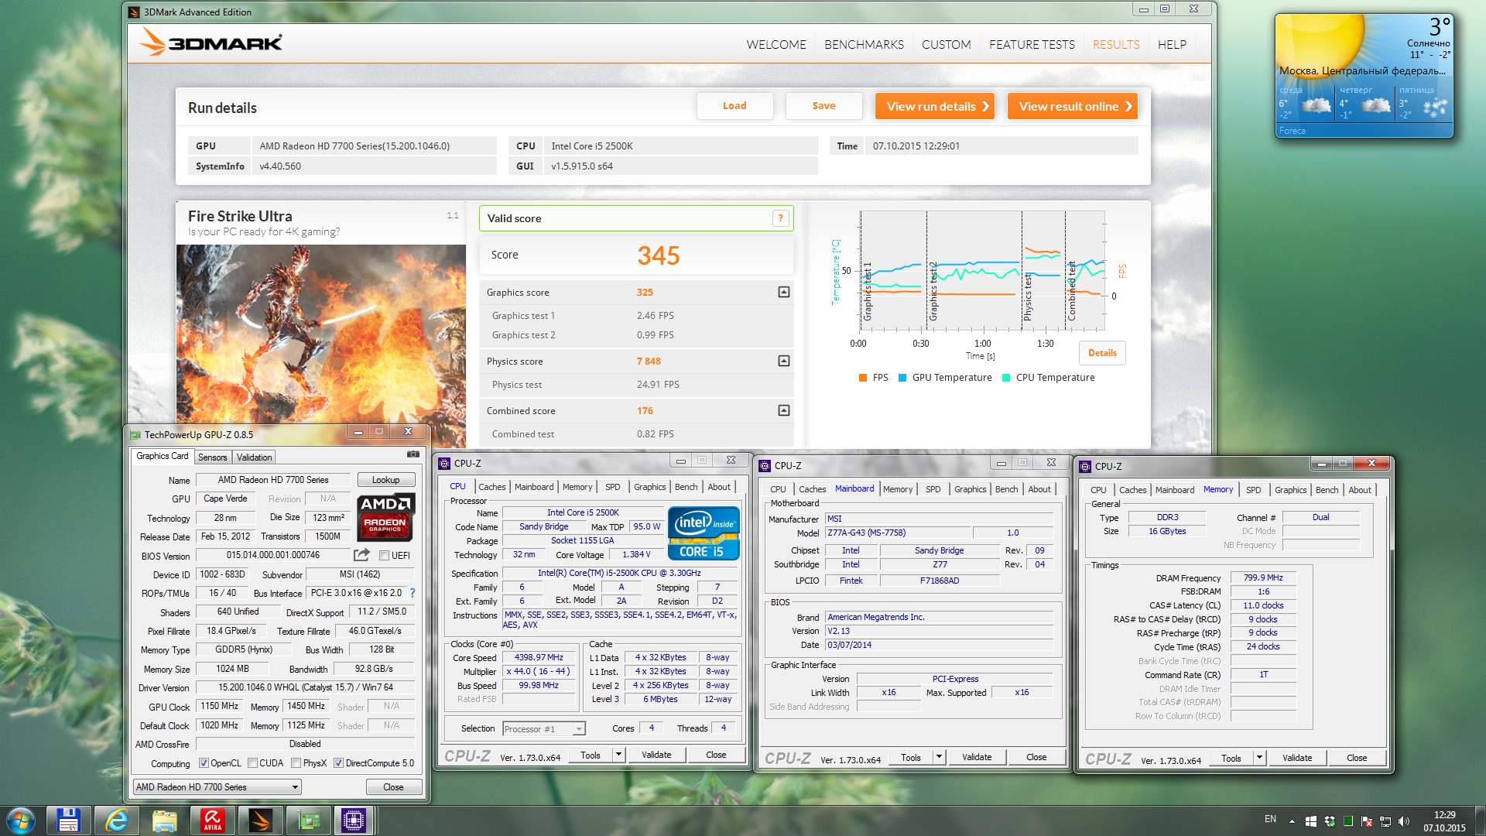Collapse the Graphics score section
The width and height of the screenshot is (1486, 836).
pos(784,292)
